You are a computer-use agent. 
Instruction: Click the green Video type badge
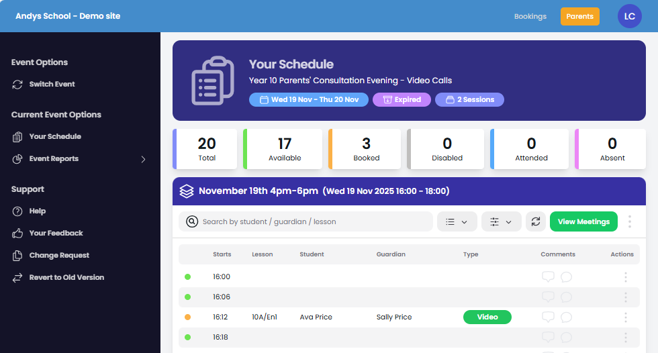point(487,317)
